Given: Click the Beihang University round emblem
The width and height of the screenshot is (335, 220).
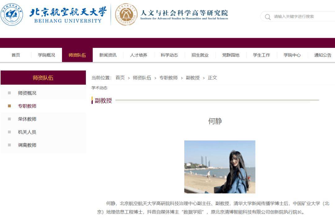Looking at the screenshot, I should [11, 14].
